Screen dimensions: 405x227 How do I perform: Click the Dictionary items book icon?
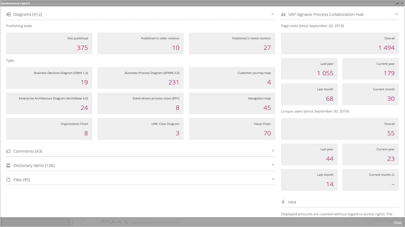(8, 165)
